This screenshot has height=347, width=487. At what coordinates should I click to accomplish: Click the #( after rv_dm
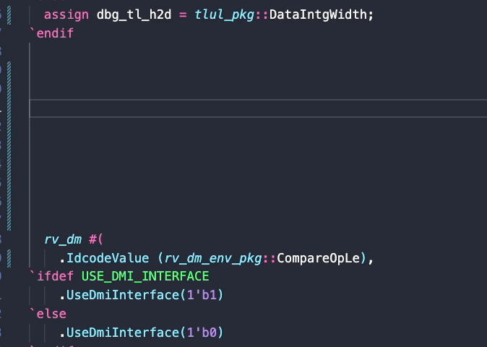pyautogui.click(x=96, y=239)
